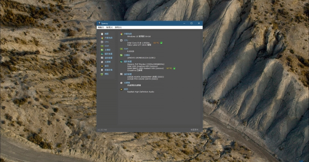Viewport: 309px width, 162px height.
Task: Click the 'Windows 10' 64-bit text
Action: pyautogui.click(x=139, y=36)
